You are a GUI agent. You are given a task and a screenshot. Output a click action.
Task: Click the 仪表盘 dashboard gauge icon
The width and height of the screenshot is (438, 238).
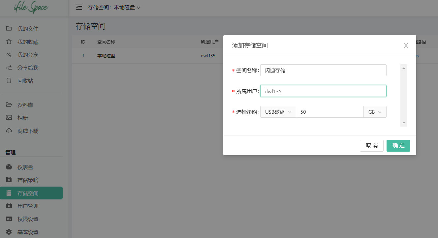(x=9, y=167)
